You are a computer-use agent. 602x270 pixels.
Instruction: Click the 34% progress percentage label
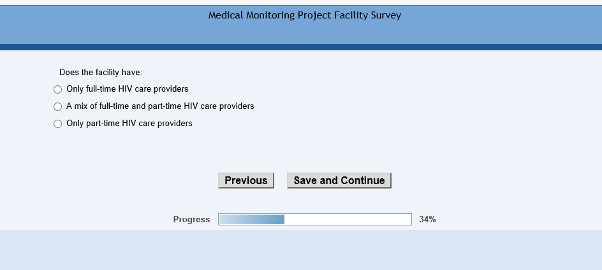pos(427,220)
